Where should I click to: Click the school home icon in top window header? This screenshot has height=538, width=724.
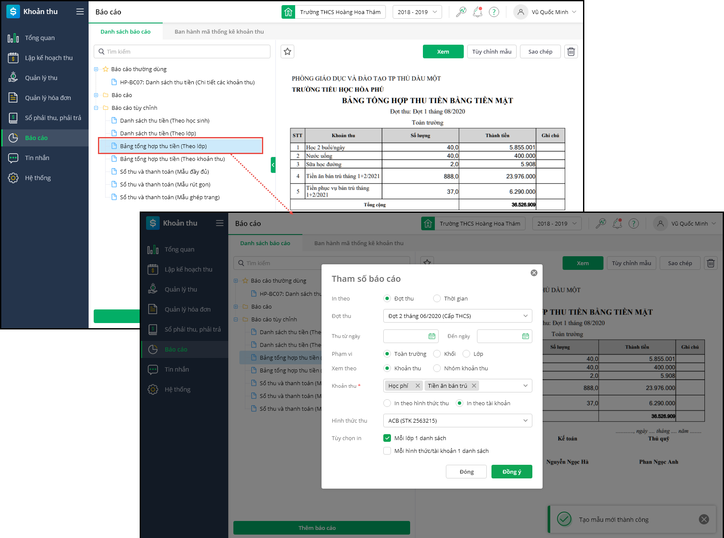point(288,12)
